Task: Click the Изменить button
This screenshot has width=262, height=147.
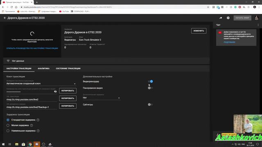Action: 199,31
